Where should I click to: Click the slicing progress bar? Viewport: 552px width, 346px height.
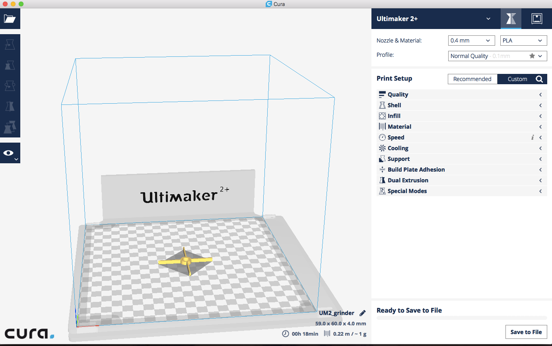(x=462, y=318)
